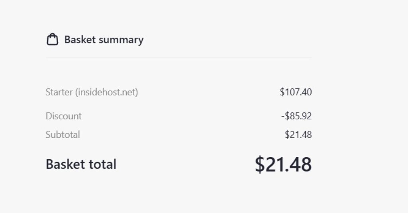Click the divider line under the heading
The width and height of the screenshot is (408, 213).
pyautogui.click(x=178, y=58)
